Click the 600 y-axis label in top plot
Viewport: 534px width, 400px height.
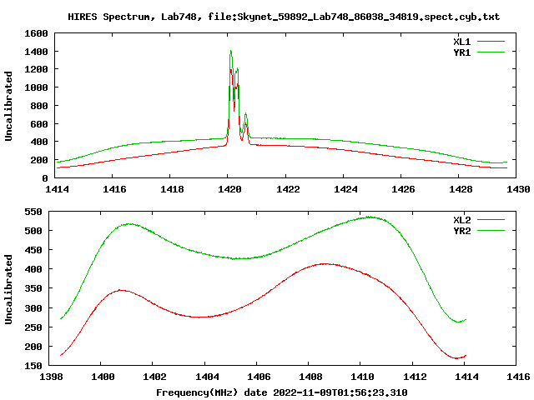39,124
